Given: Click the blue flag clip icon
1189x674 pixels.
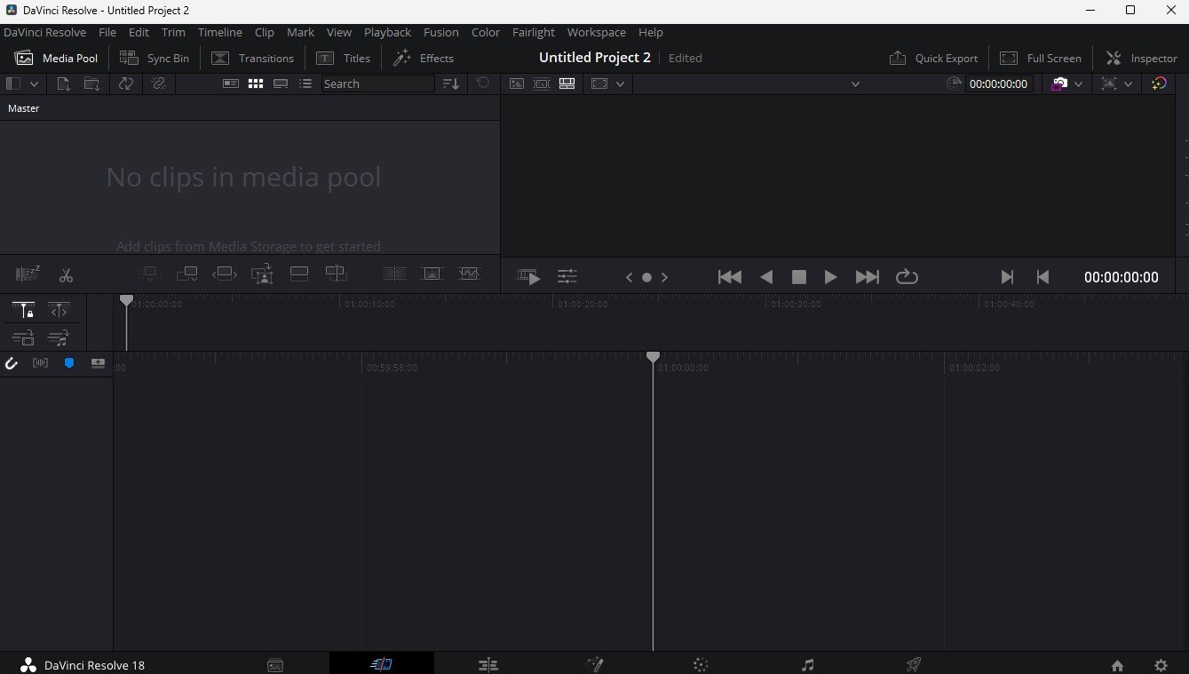Looking at the screenshot, I should [68, 362].
